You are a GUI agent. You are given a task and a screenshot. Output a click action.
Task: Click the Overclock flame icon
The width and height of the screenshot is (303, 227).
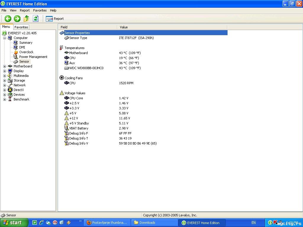(x=16, y=52)
